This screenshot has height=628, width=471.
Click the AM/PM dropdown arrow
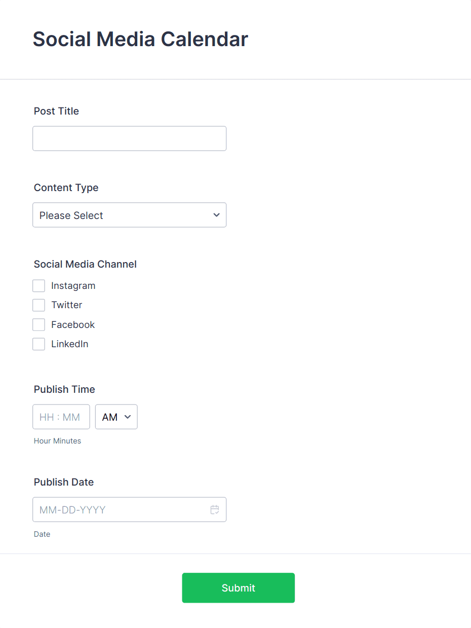(128, 417)
